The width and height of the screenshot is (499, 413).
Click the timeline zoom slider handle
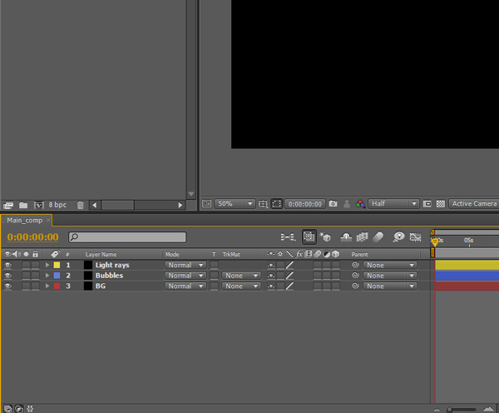click(x=449, y=410)
